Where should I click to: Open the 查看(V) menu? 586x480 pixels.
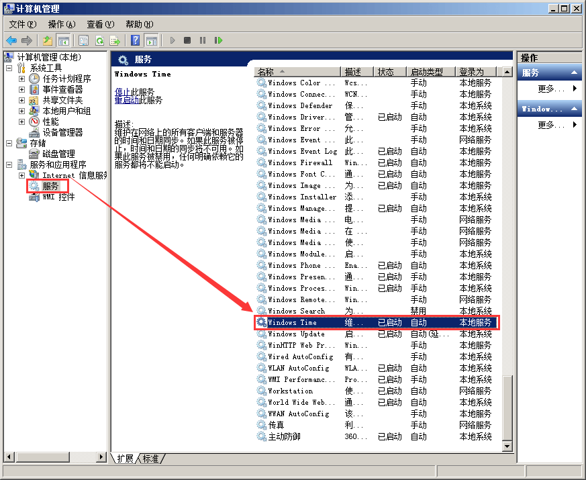coord(100,24)
